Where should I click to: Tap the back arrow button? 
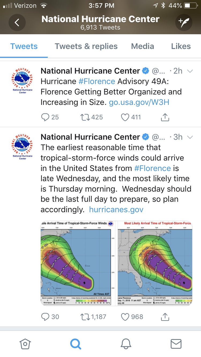pos(17,23)
